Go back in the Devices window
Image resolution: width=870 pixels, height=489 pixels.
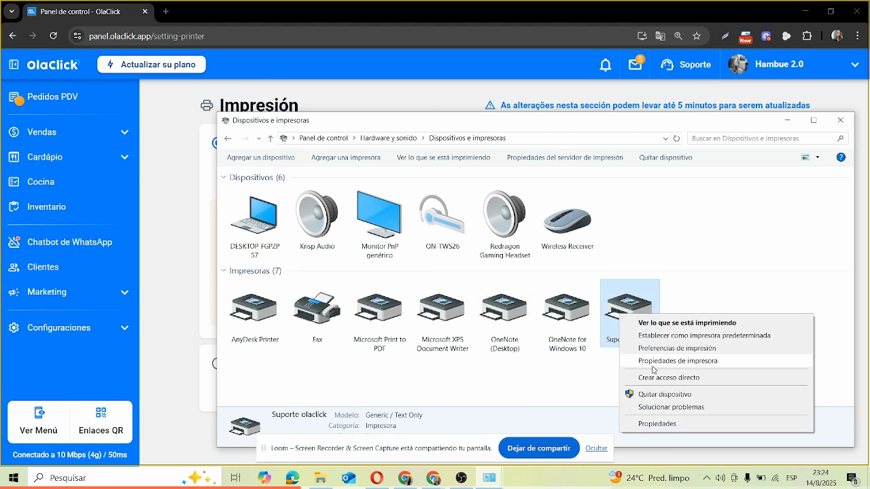[228, 138]
